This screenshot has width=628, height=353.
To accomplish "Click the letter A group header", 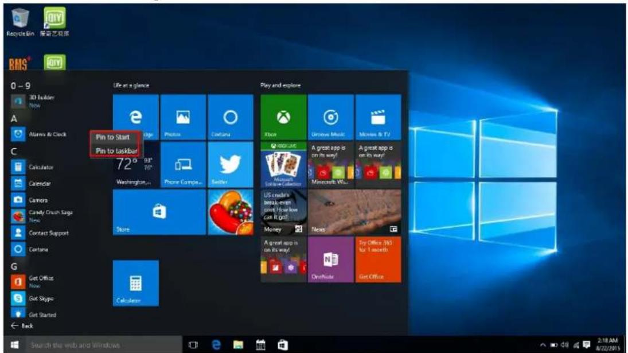I will point(14,119).
